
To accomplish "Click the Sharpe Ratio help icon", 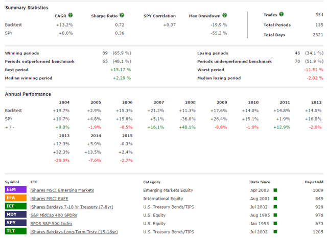I will (x=122, y=15).
